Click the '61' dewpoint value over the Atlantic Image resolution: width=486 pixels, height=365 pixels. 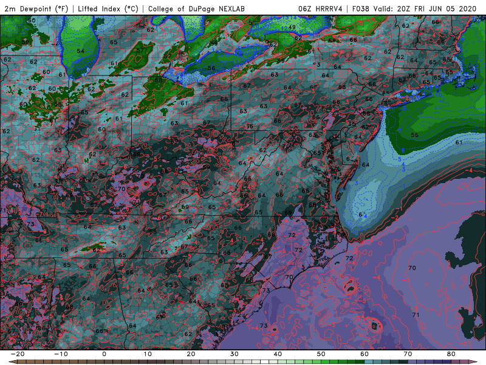(x=459, y=142)
